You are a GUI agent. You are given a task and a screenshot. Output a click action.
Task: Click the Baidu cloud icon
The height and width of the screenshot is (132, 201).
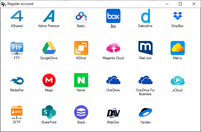click(x=81, y=16)
